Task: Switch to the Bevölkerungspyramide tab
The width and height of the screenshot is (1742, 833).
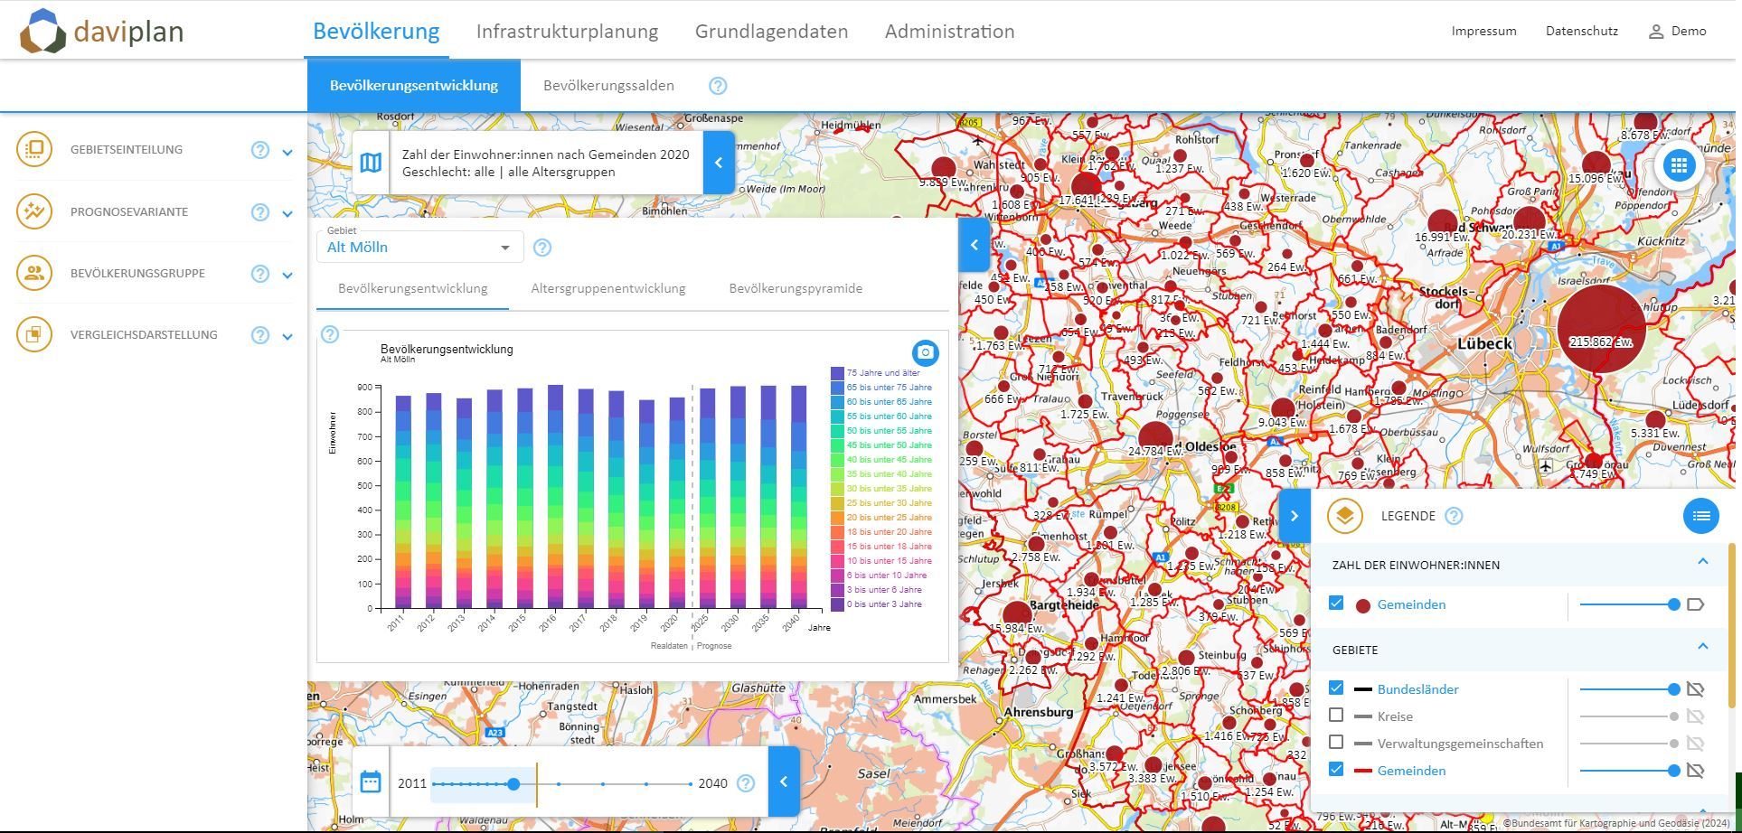Action: coord(796,289)
